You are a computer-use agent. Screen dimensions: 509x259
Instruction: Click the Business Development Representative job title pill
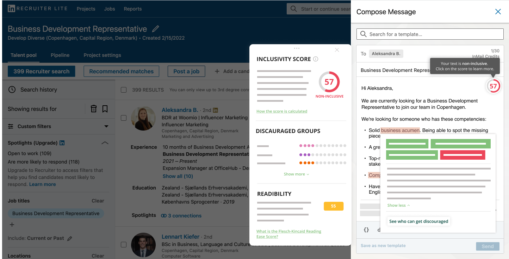point(56,213)
